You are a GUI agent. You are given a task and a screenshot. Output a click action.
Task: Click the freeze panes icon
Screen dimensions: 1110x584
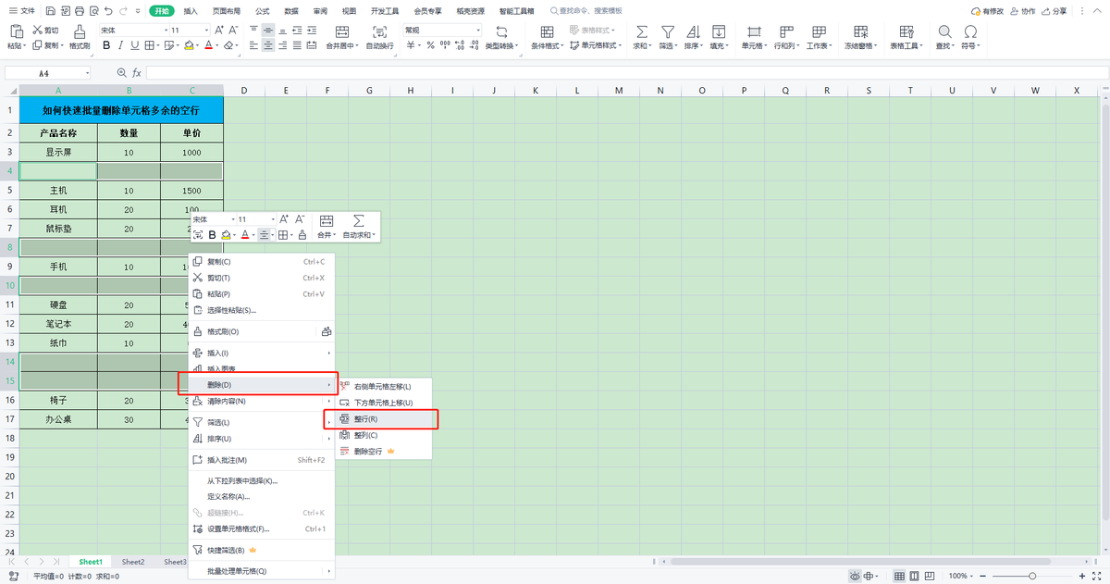tap(857, 31)
